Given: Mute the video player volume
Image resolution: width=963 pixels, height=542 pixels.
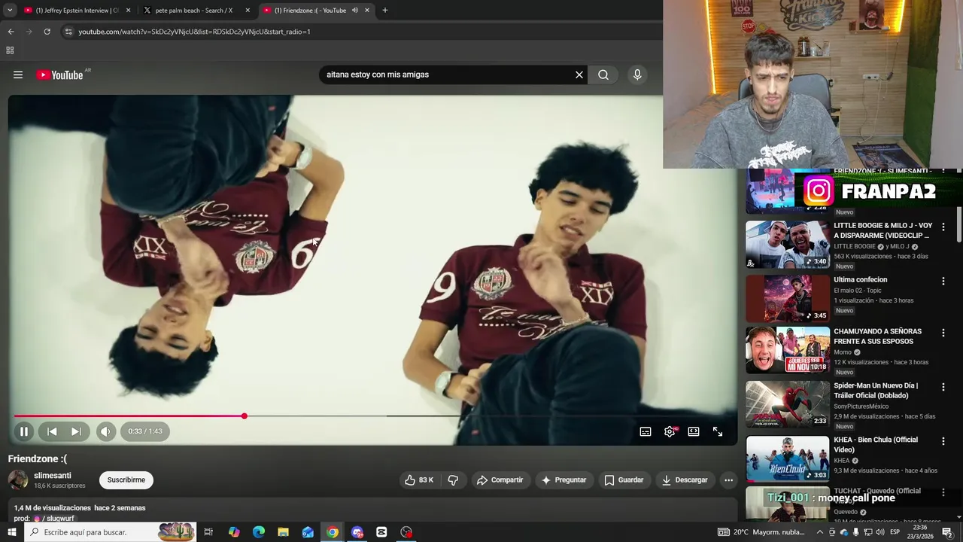Looking at the screenshot, I should point(105,431).
